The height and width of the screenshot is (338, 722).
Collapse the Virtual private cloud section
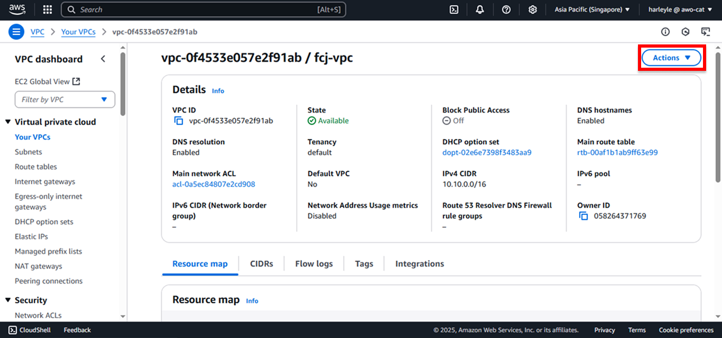pyautogui.click(x=8, y=122)
